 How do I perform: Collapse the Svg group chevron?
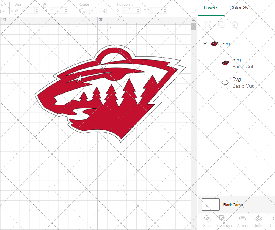205,43
